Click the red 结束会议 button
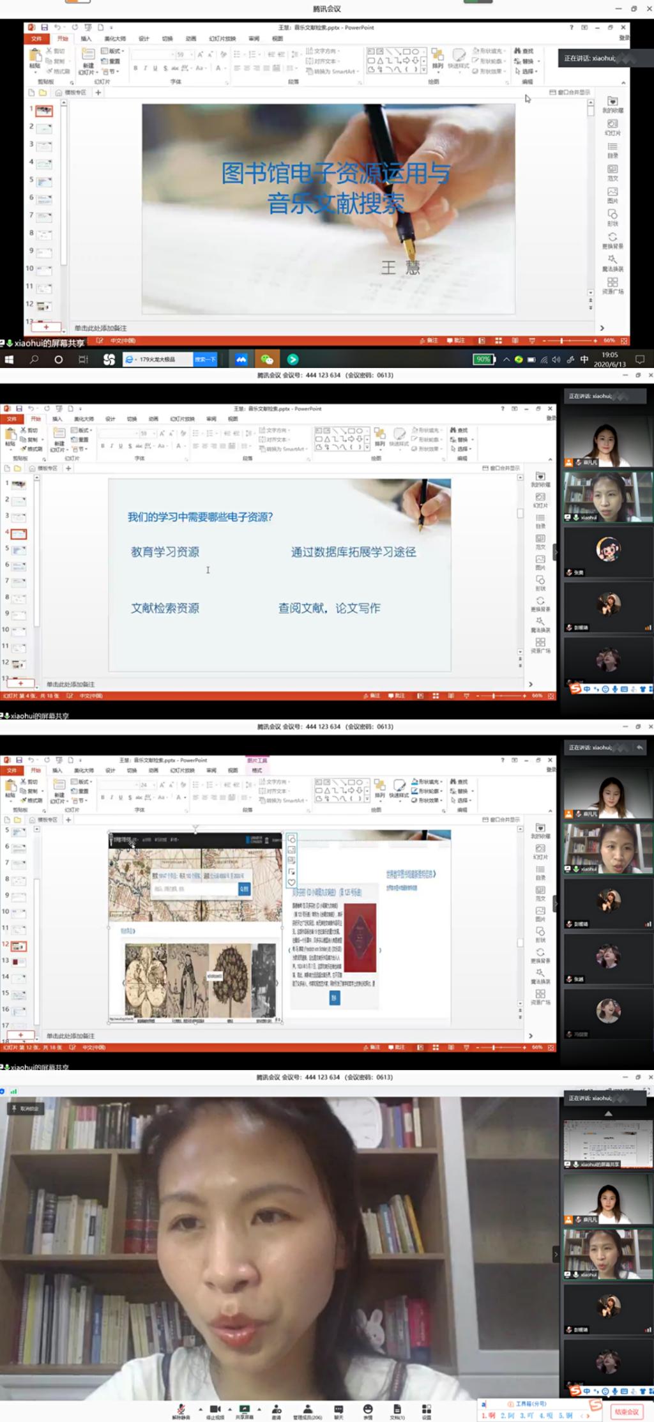The image size is (654, 1422). pyautogui.click(x=626, y=1411)
